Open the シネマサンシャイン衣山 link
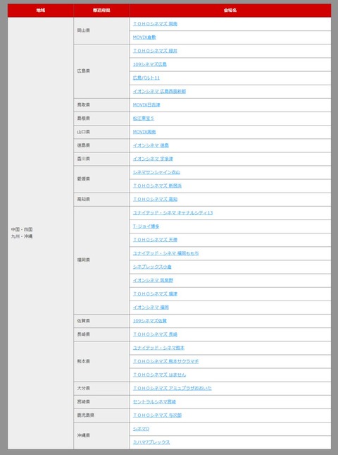The height and width of the screenshot is (455, 338). point(156,172)
